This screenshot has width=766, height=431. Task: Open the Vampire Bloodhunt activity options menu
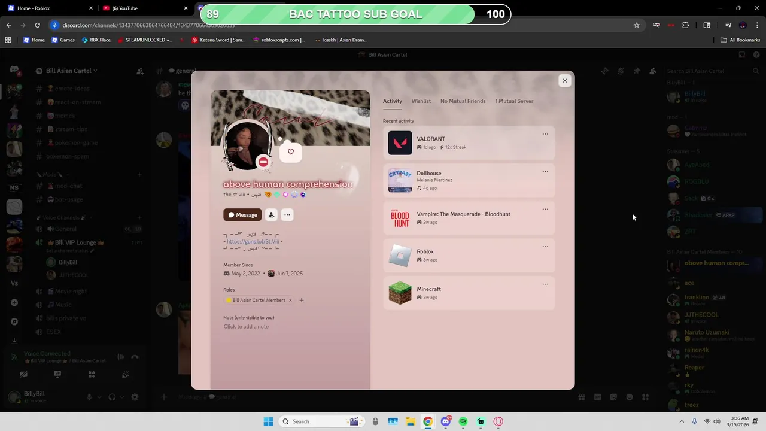click(545, 210)
